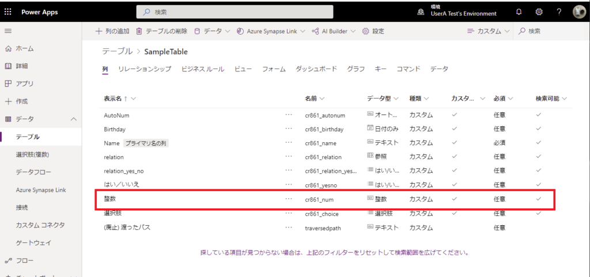This screenshot has width=590, height=277.
Task: Click cr861_relation name cell
Action: 323,157
